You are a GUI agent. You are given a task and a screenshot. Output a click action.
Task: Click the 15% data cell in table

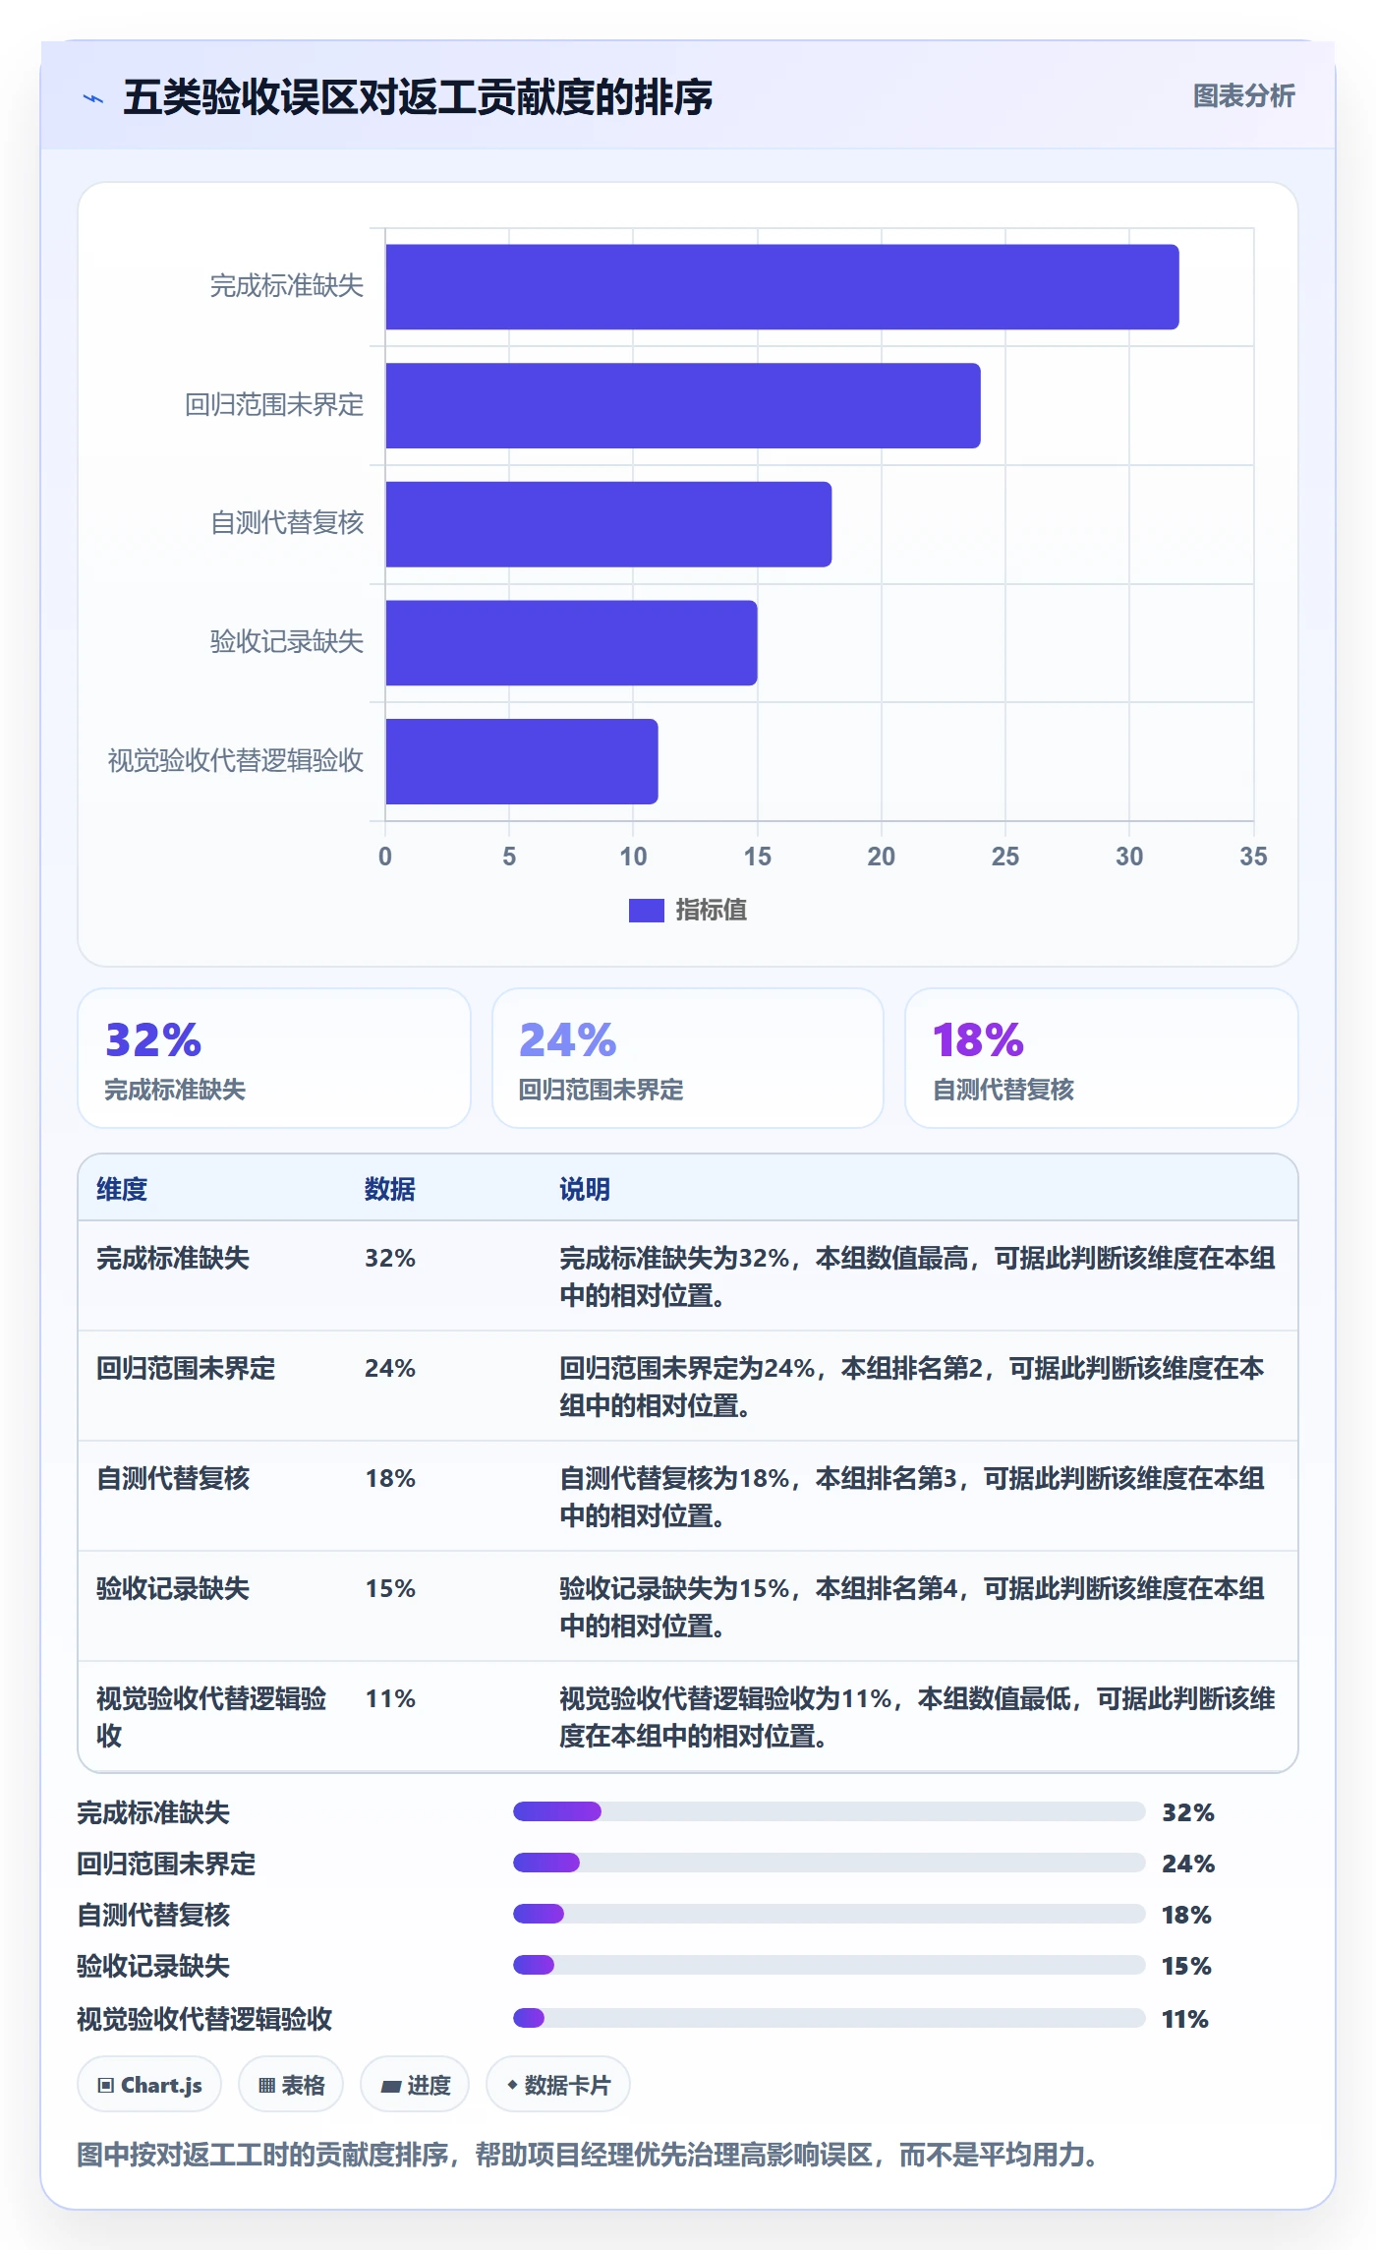(390, 1588)
